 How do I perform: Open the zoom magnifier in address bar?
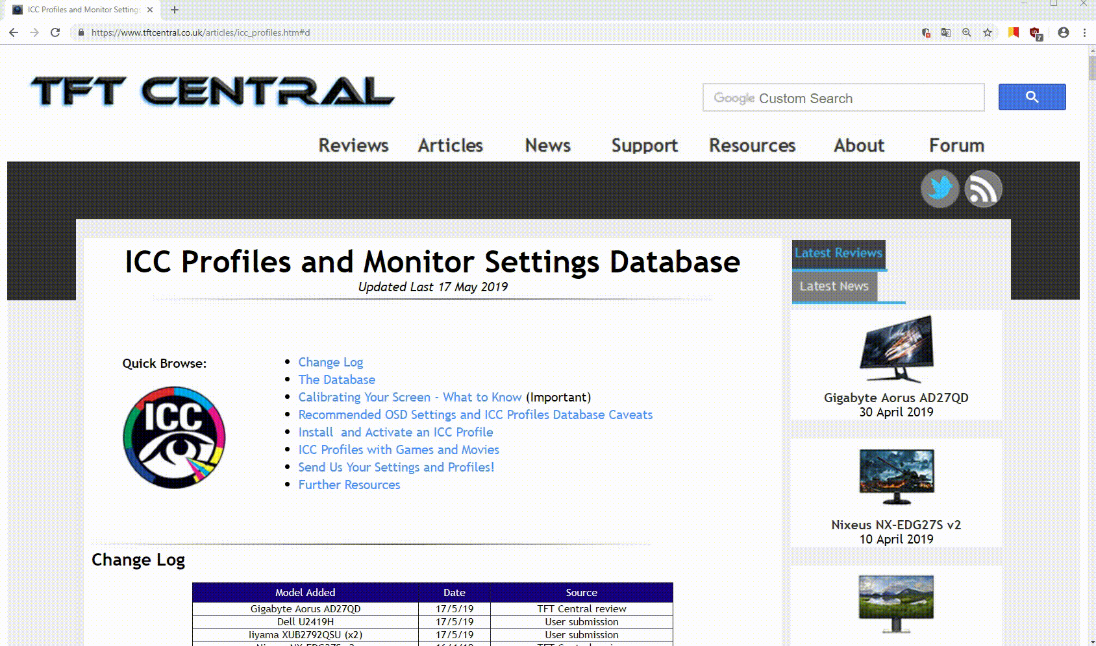967,32
